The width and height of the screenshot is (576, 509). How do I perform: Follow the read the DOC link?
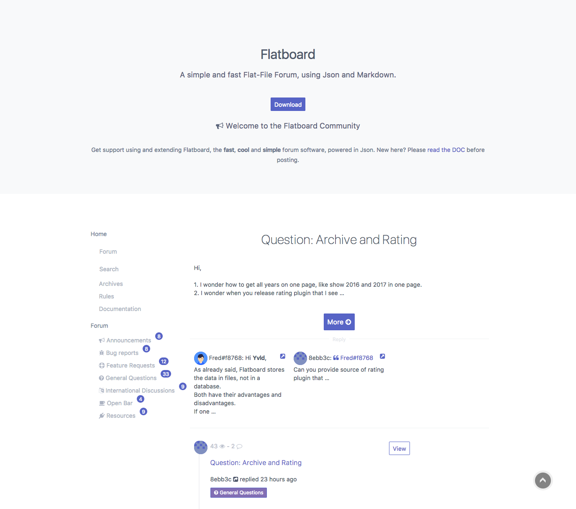[446, 150]
